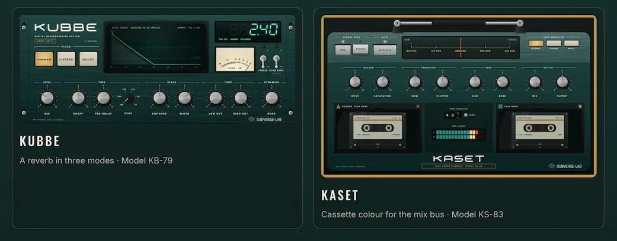Click the Sync rotary selector on Kubbe
Image resolution: width=617 pixels, height=241 pixels.
coord(128,99)
